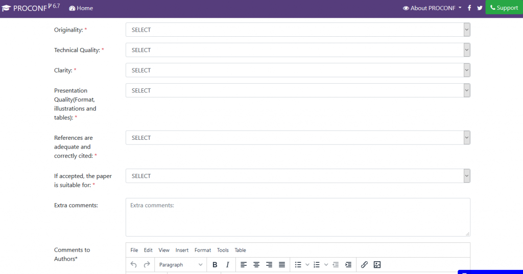
Task: Expand the Technical Quality select box
Action: 297,50
